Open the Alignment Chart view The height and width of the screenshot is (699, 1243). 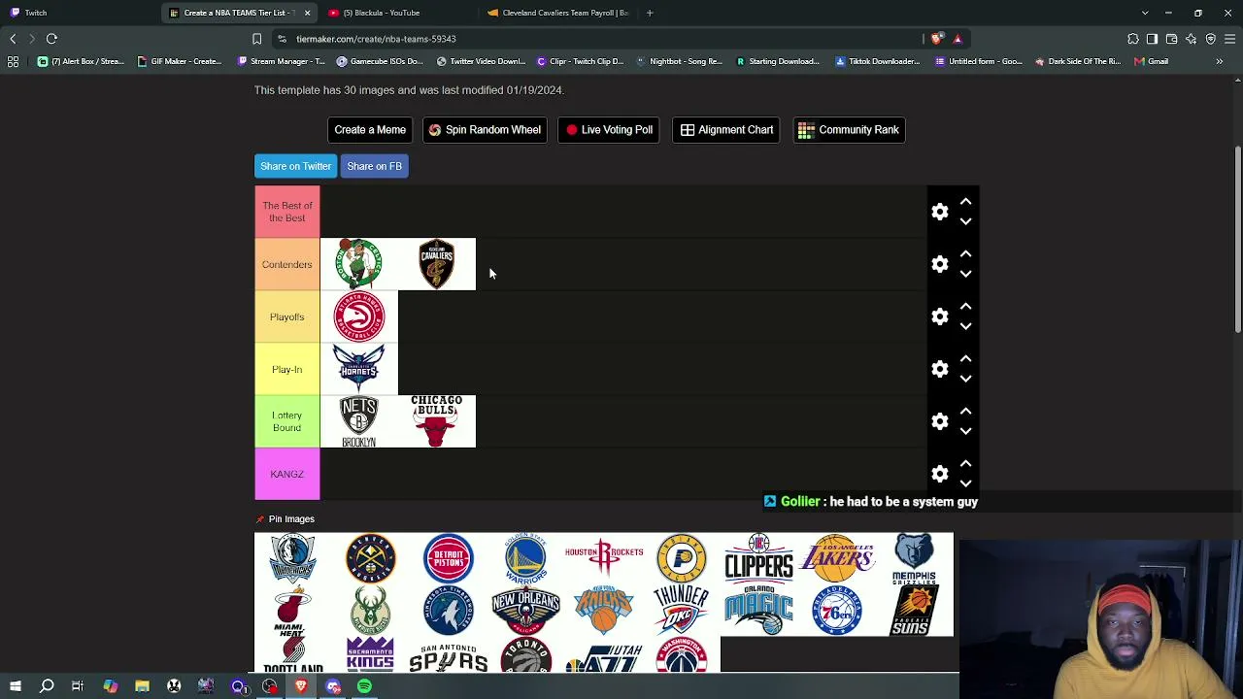[727, 130]
